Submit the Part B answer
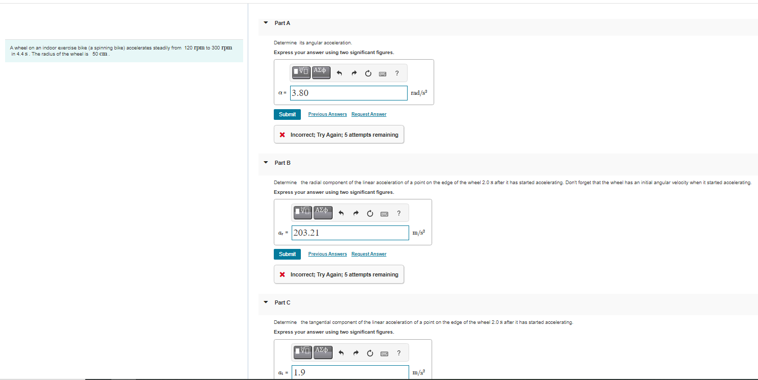The image size is (758, 380). tap(287, 254)
